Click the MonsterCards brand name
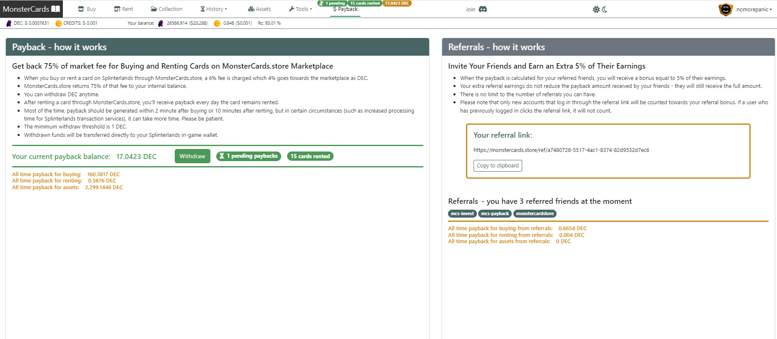777x339 pixels. 26,9
